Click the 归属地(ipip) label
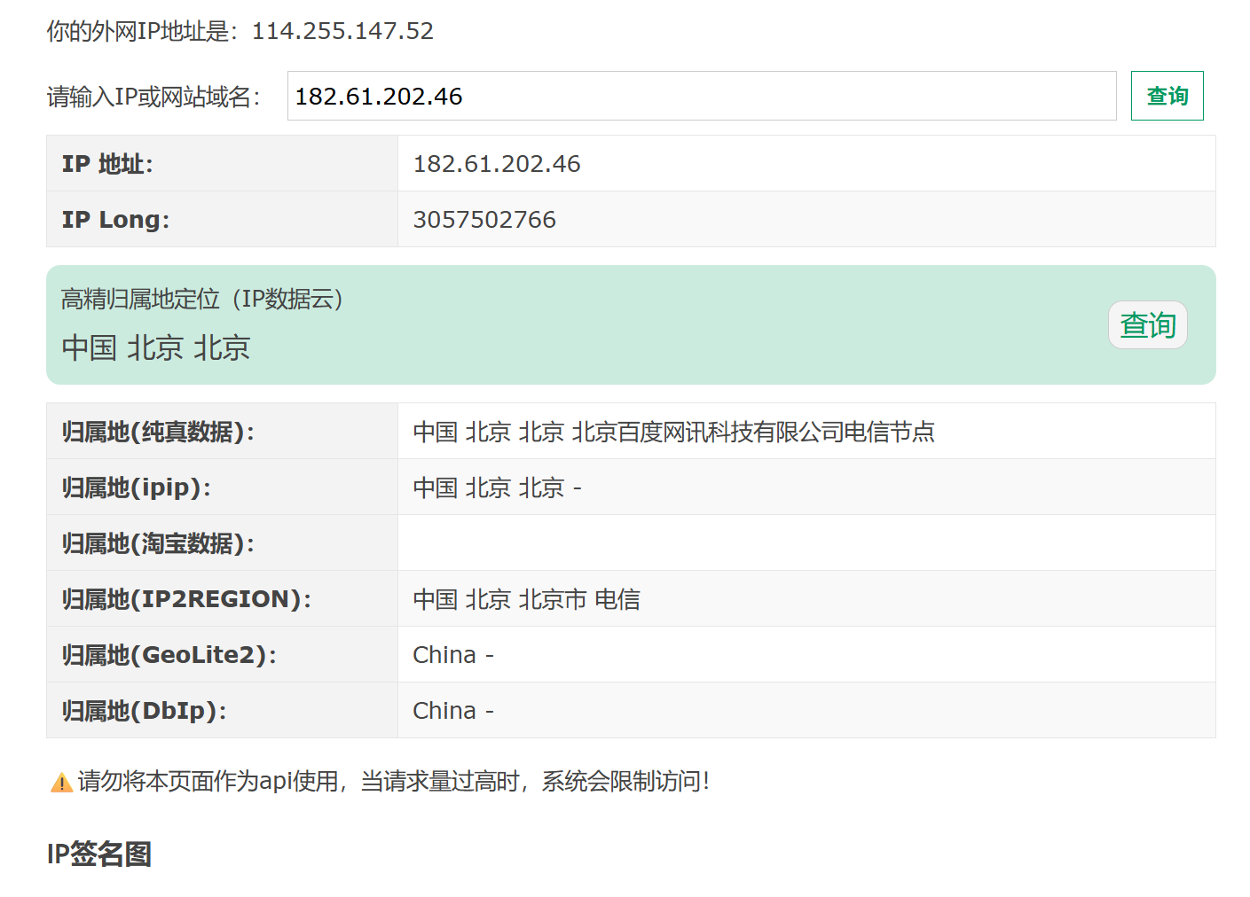The image size is (1250, 897). point(137,487)
